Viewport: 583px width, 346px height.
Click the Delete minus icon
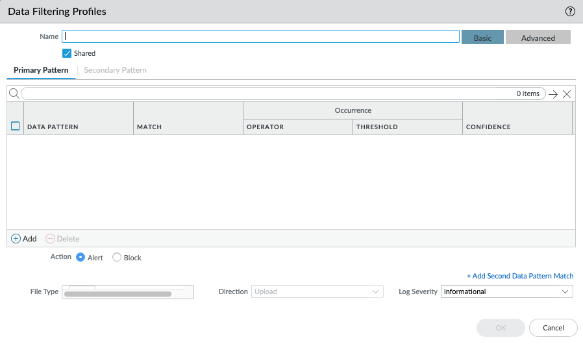(x=51, y=239)
